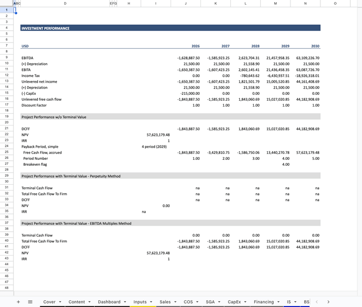
Task: Open Financing tab dropdown arrow
Action: coord(278,302)
